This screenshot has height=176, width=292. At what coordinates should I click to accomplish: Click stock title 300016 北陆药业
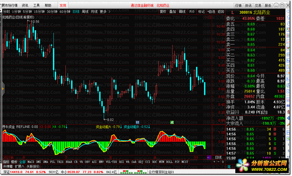tap(255, 13)
